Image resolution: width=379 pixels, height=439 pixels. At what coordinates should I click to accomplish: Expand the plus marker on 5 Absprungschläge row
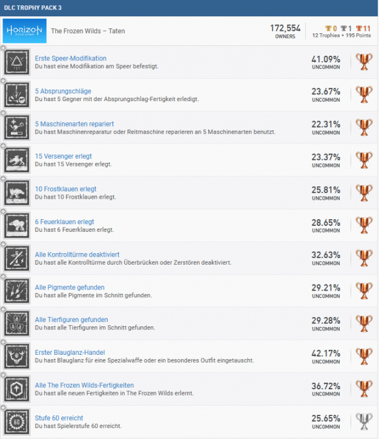coord(3,81)
